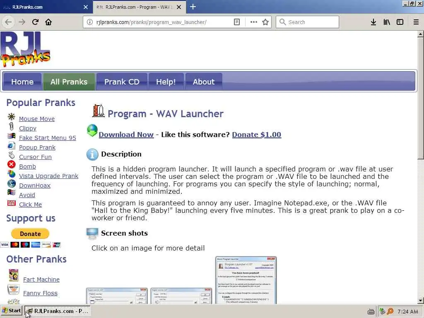Click the page scrollbar down arrow
Image resolution: width=424 pixels, height=318 pixels.
pos(420,301)
